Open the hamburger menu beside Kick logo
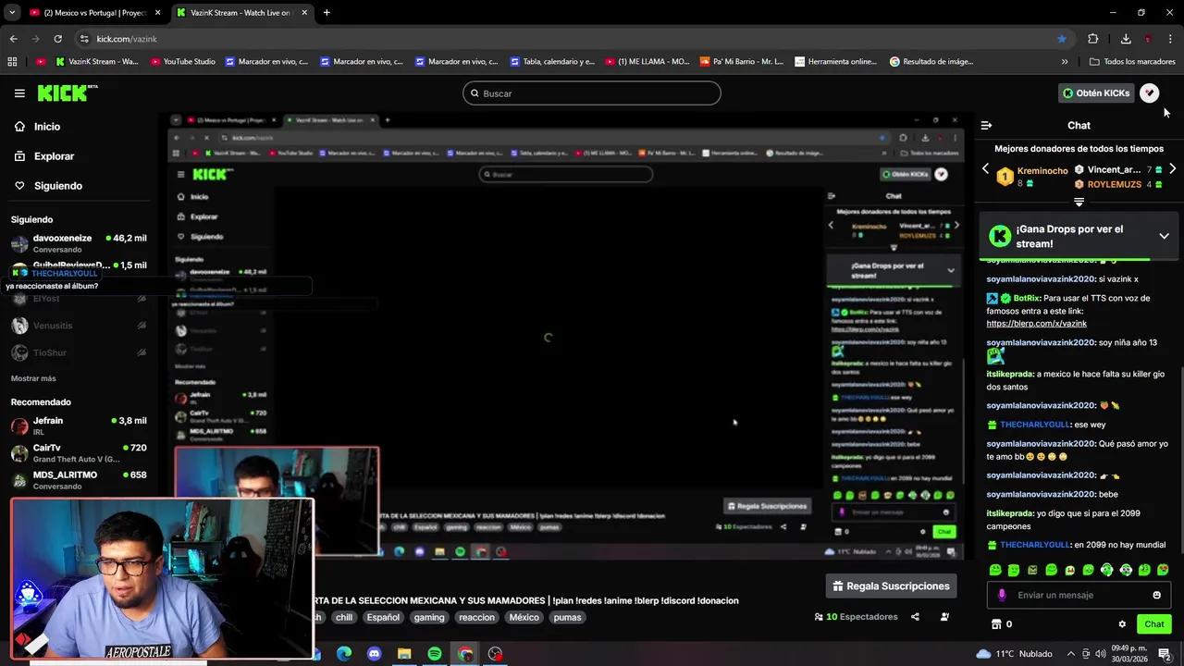The width and height of the screenshot is (1184, 666). click(19, 93)
